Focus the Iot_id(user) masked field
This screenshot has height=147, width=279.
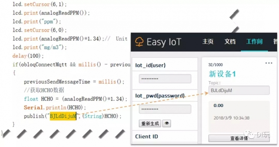coord(165,79)
